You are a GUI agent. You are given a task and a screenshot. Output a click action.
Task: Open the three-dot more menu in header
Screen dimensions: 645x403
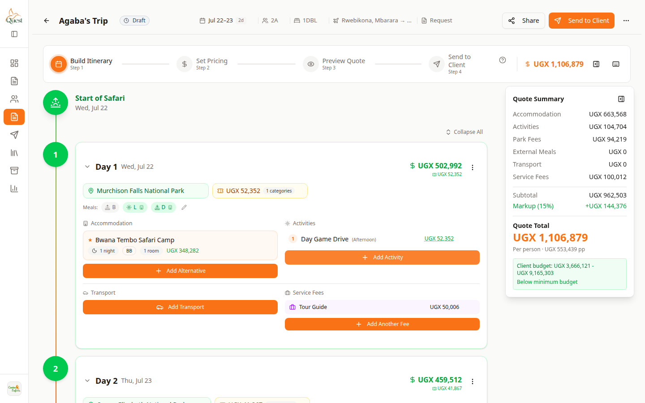coord(626,21)
